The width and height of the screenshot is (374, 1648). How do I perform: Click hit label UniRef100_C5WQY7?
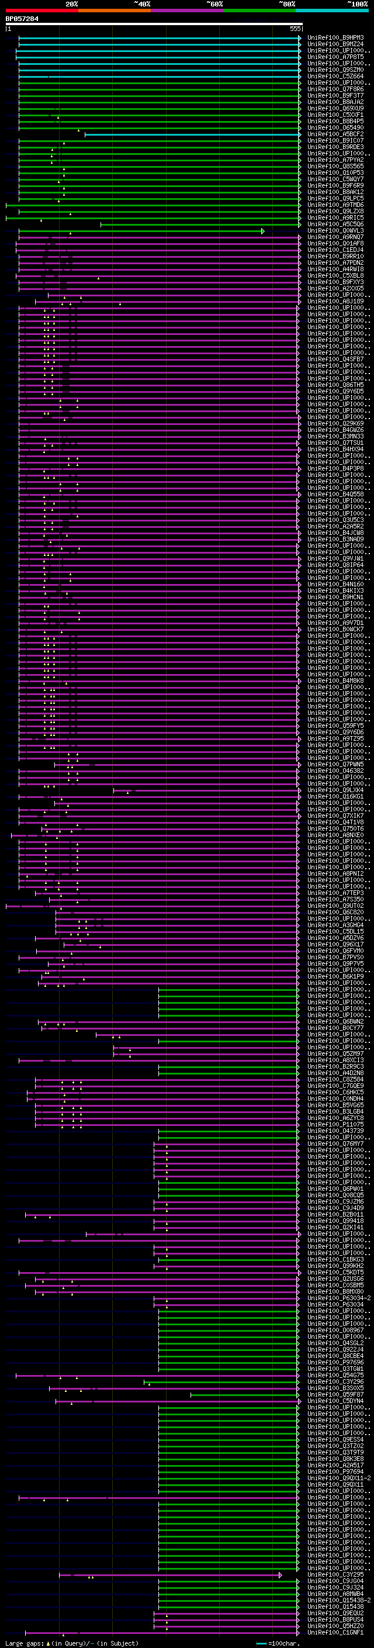tap(335, 179)
